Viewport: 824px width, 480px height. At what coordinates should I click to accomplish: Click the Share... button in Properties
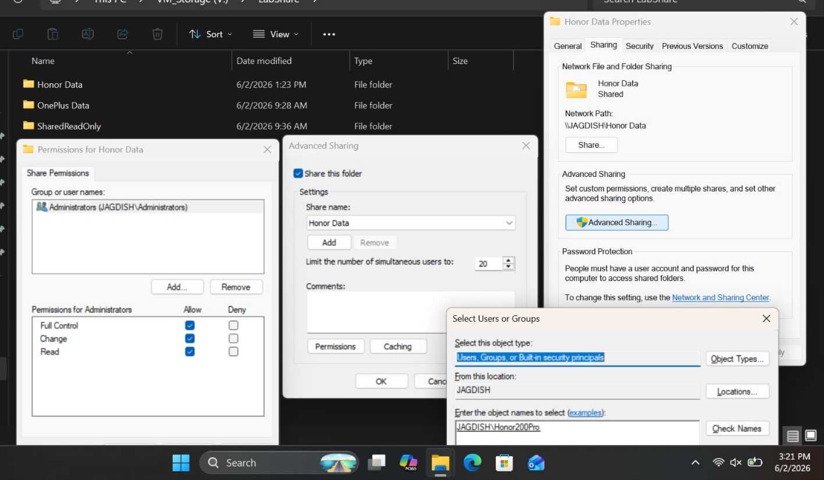(x=591, y=145)
